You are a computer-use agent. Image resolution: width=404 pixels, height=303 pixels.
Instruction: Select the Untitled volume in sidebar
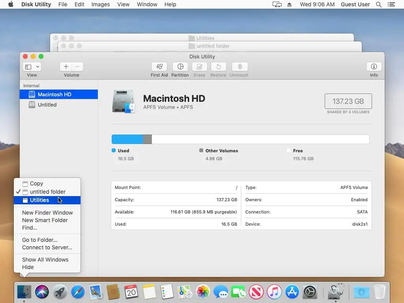59,105
